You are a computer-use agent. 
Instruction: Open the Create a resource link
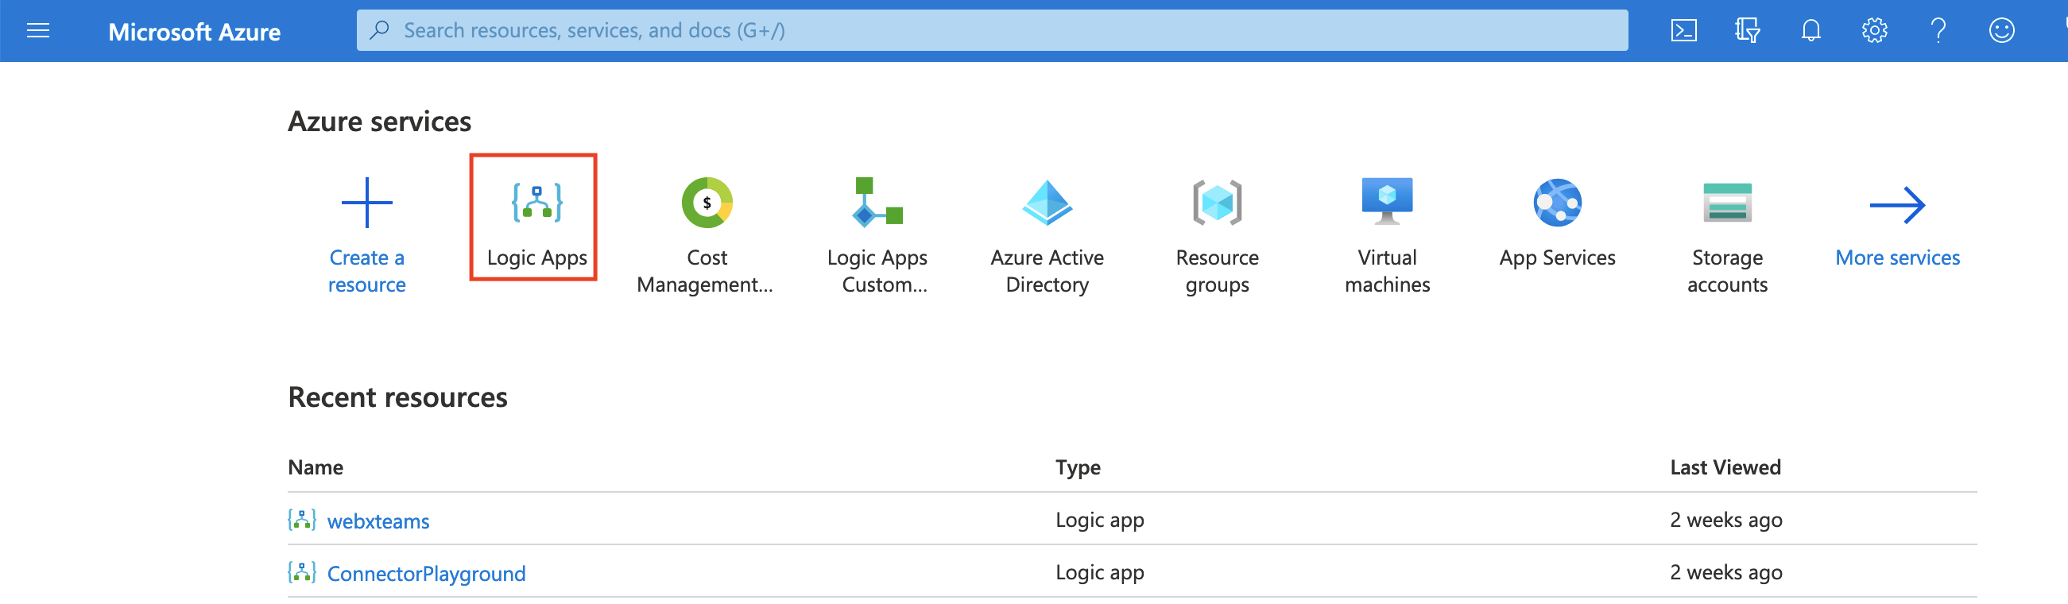coord(367,271)
